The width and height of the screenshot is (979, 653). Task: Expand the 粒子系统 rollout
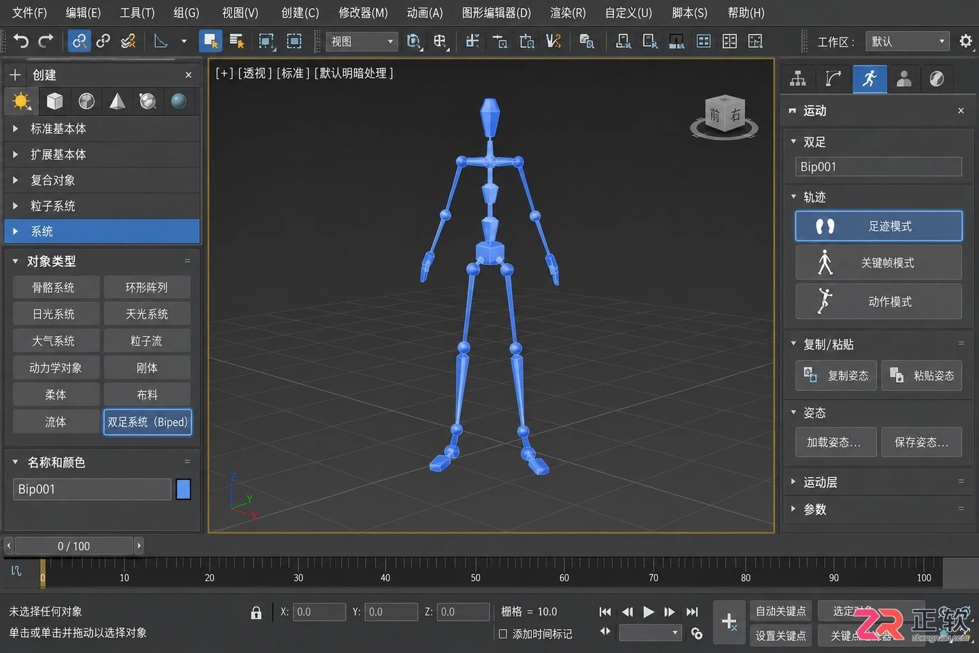[x=102, y=206]
